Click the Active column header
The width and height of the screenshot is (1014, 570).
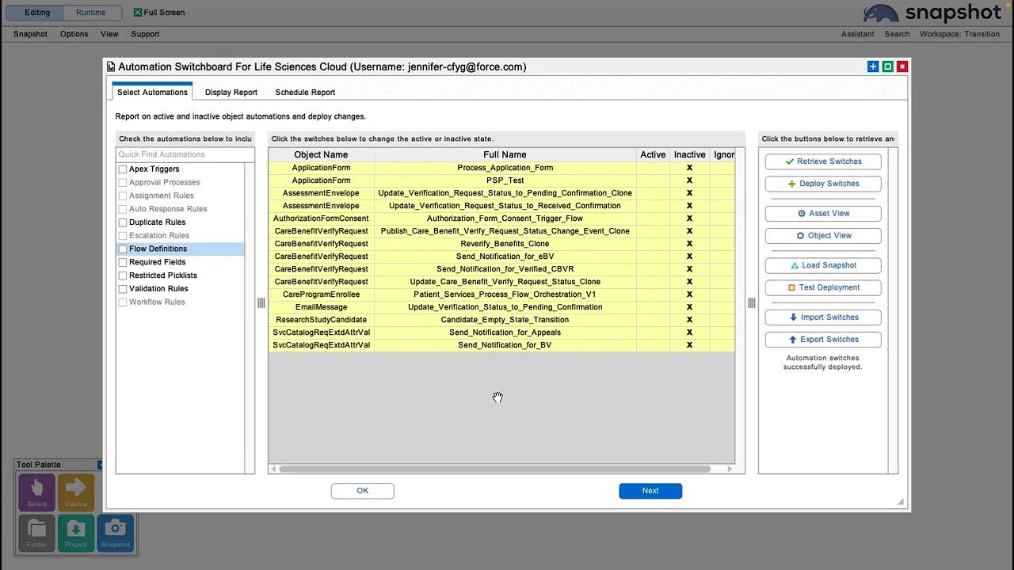point(653,155)
